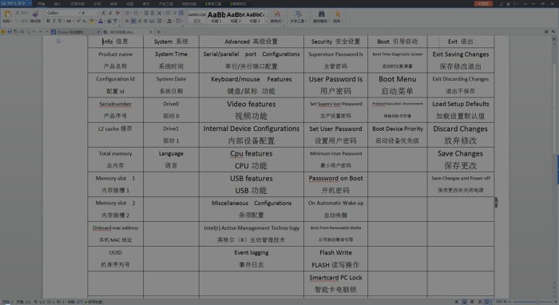Screen dimensions: 559x305
Task: Open the Table Tools ribbon tab
Action: tap(213, 4)
